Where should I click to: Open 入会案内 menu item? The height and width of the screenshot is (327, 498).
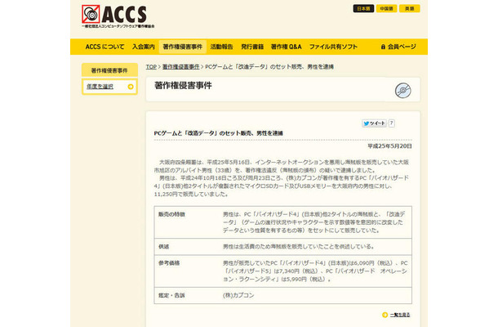[143, 47]
